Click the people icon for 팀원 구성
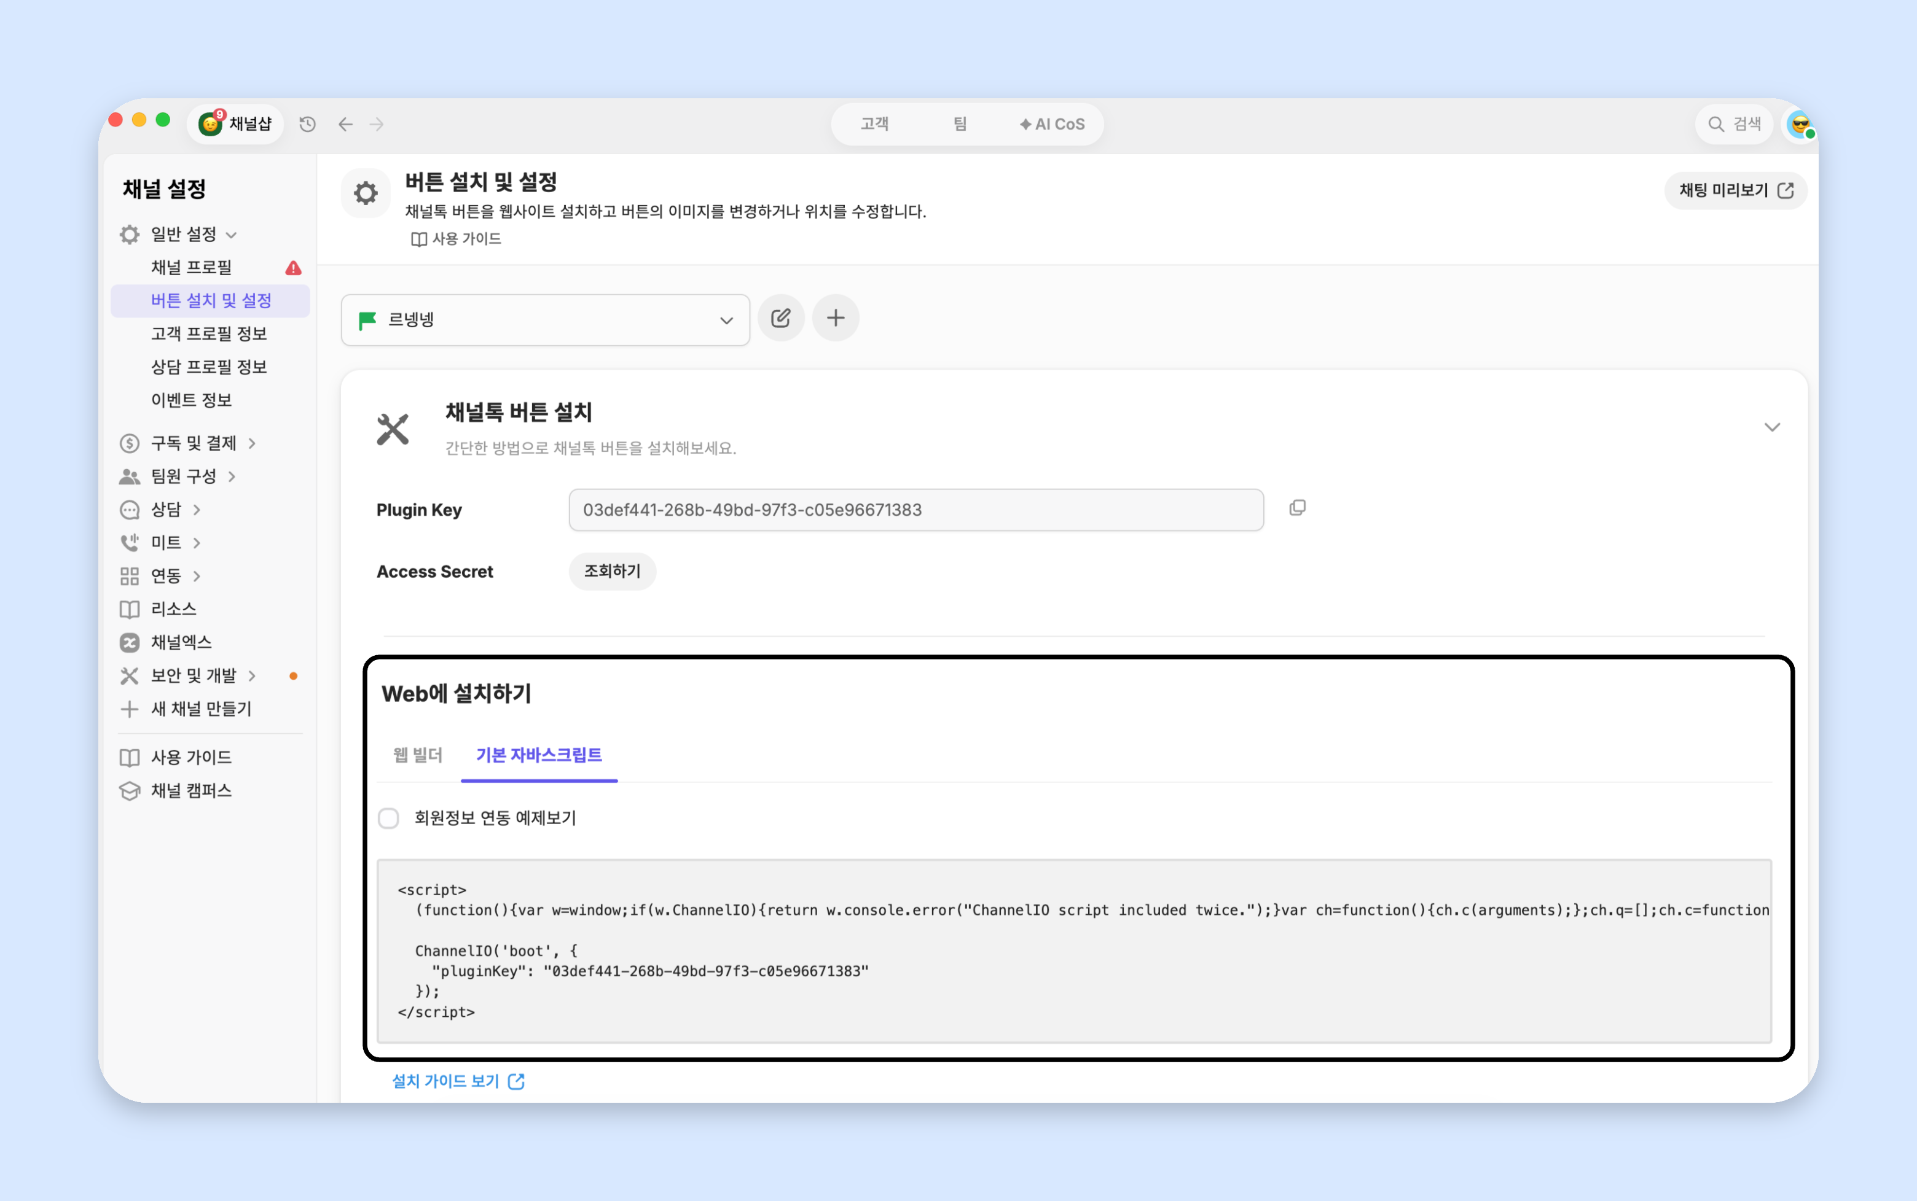Screen dimensions: 1917x1201 (x=130, y=476)
